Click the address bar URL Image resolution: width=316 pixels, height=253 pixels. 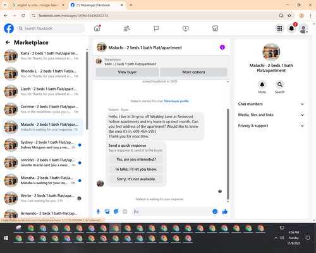73,16
